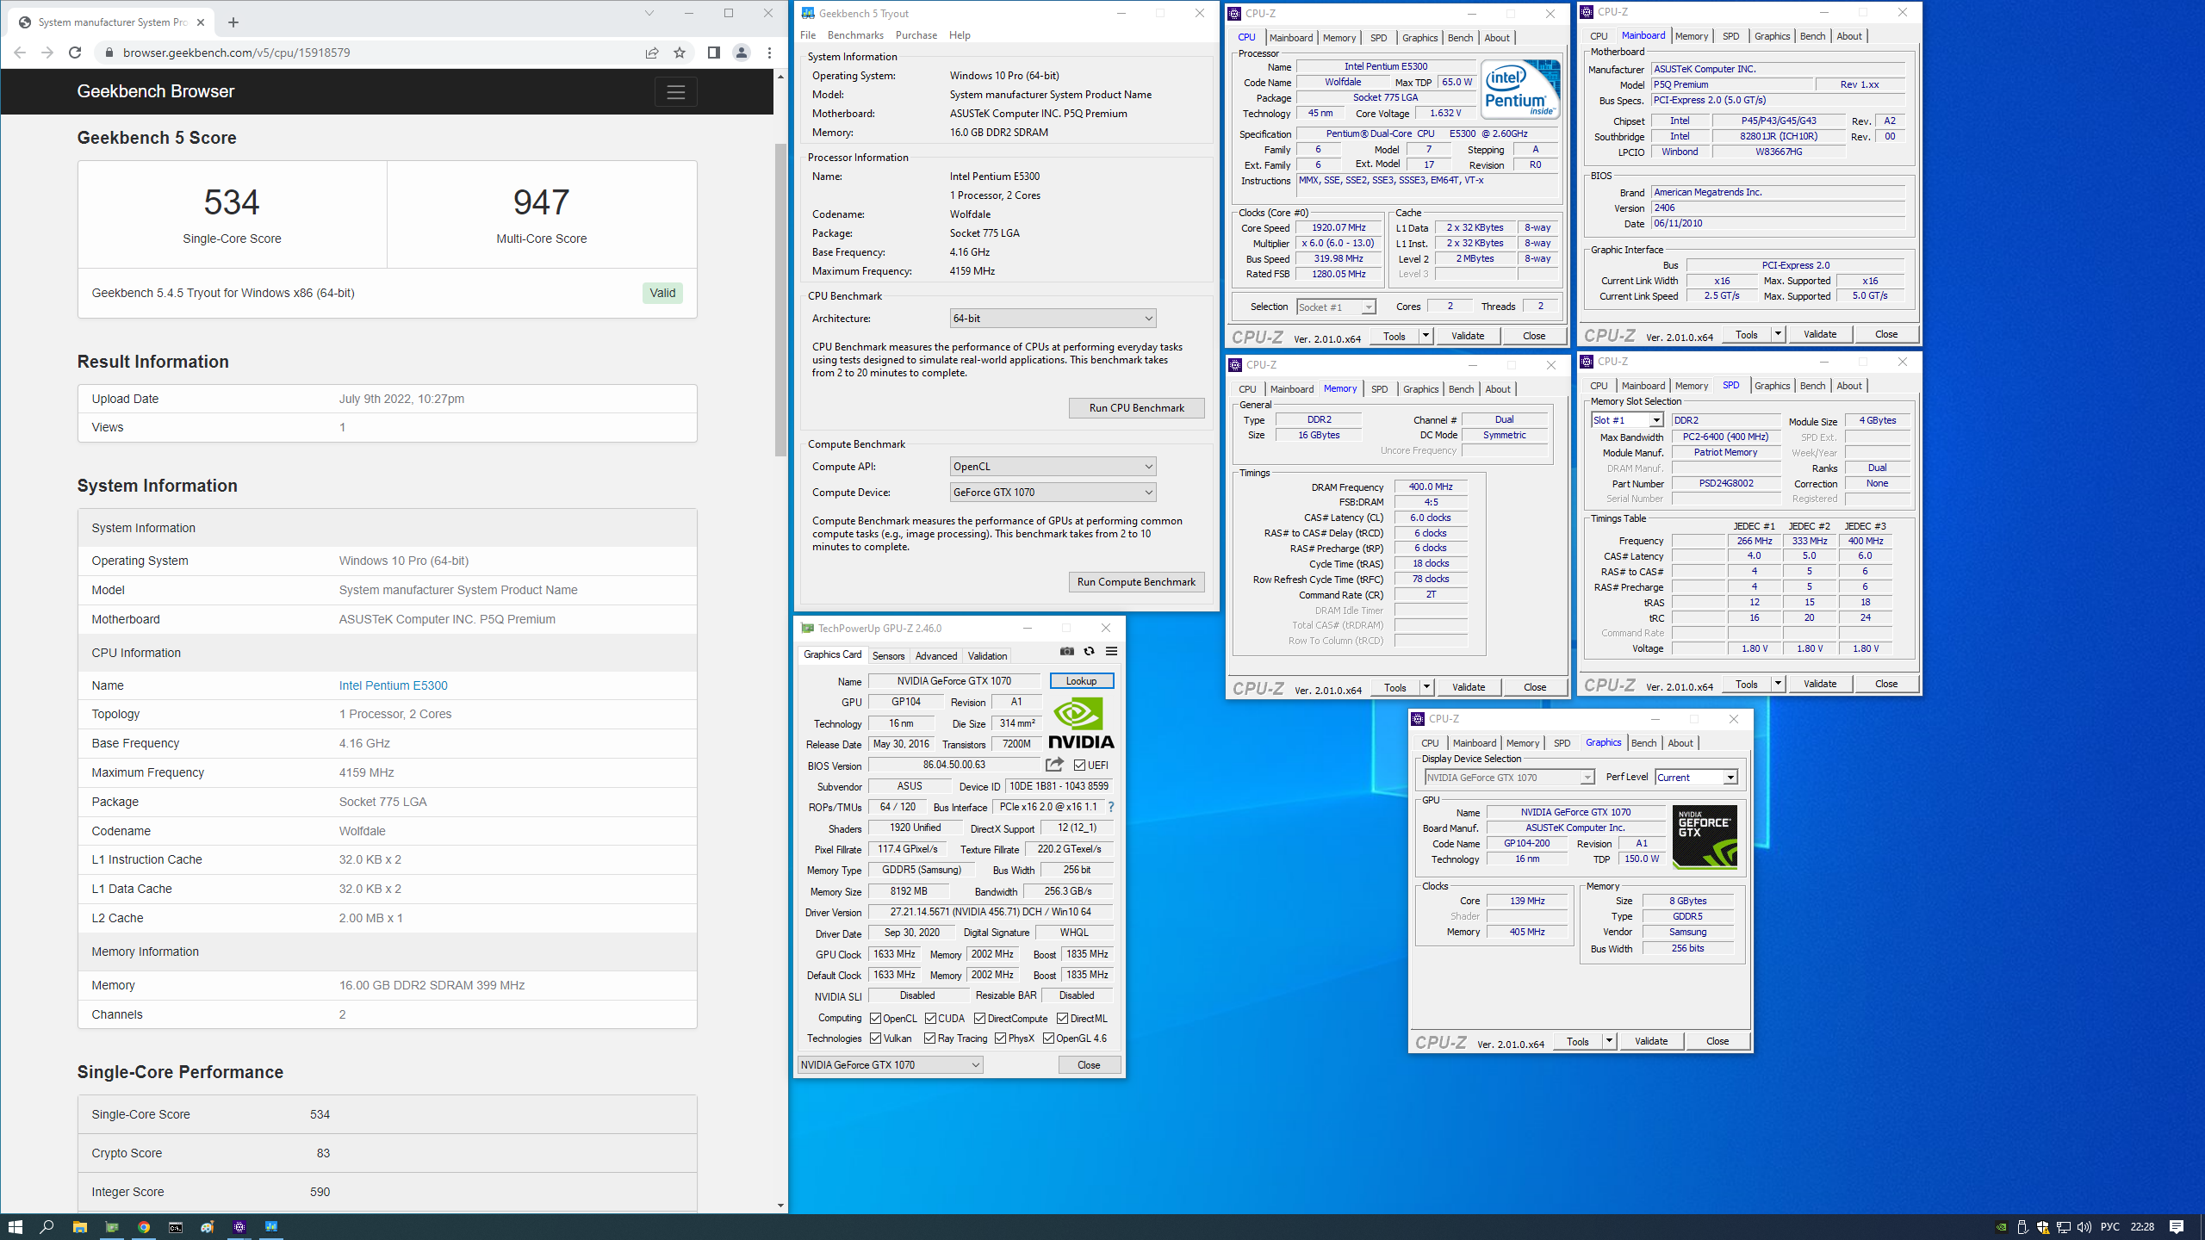Click the РУС language indicator in tray

point(2110,1227)
